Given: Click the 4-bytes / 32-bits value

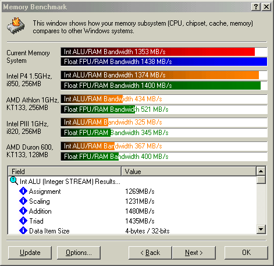Looking at the screenshot, I should [x=147, y=231].
